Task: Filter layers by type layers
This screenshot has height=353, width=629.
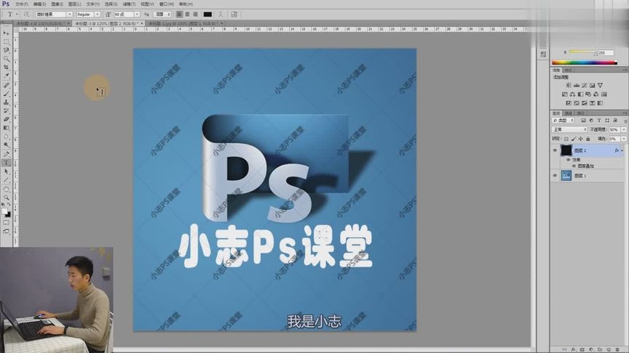Action: pyautogui.click(x=599, y=121)
